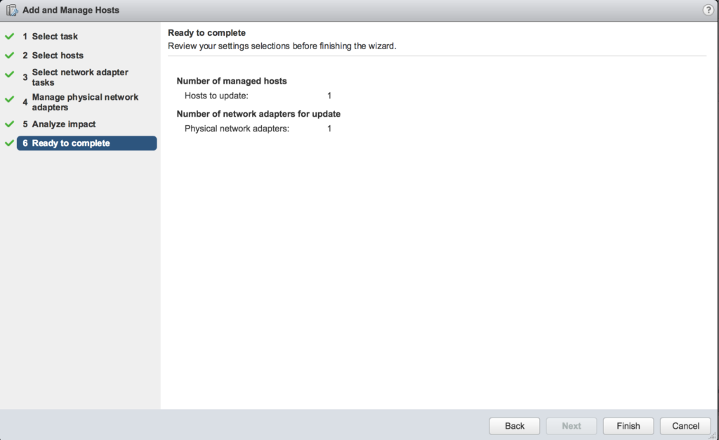
Task: Click the Back button
Action: pyautogui.click(x=515, y=426)
